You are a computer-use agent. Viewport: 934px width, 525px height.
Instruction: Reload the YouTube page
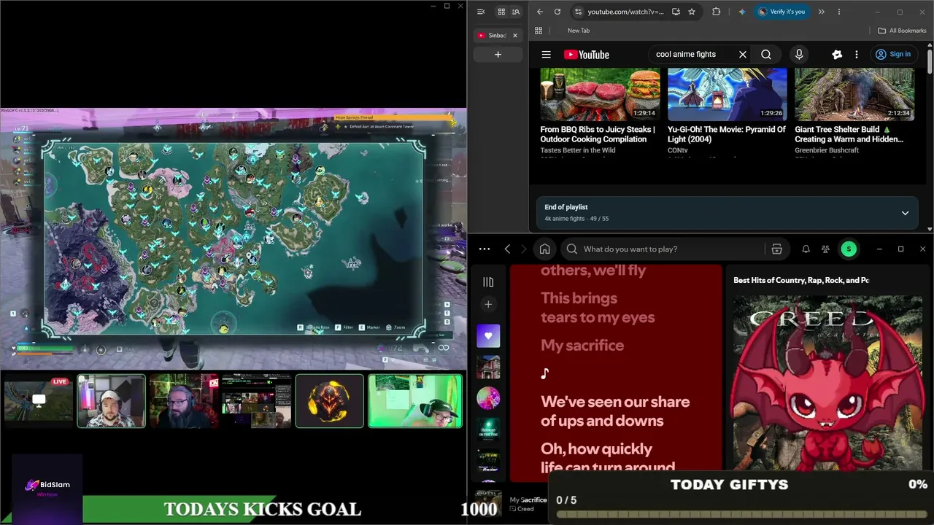click(557, 12)
